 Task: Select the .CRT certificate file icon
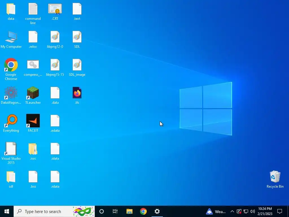tap(55, 9)
